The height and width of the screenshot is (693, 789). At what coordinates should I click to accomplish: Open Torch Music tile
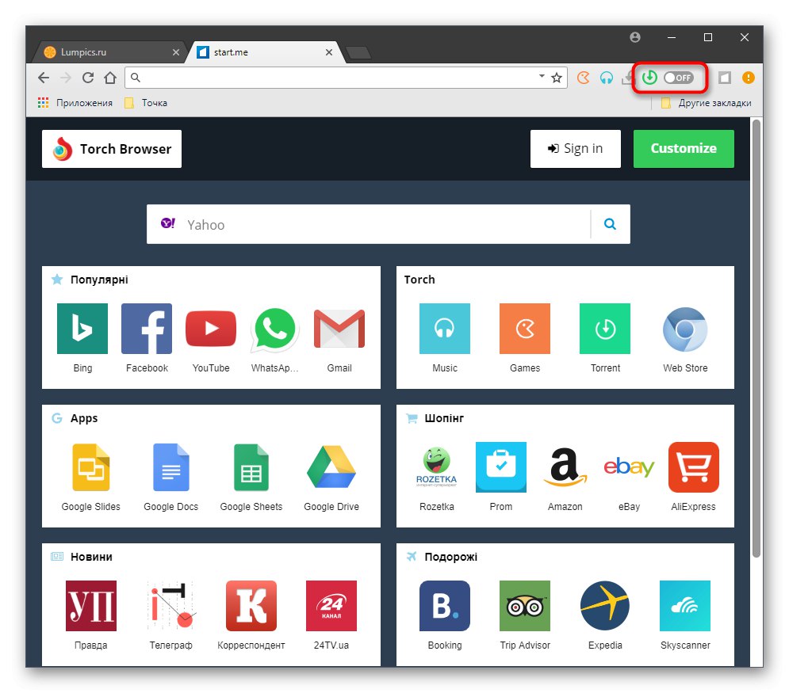[445, 329]
